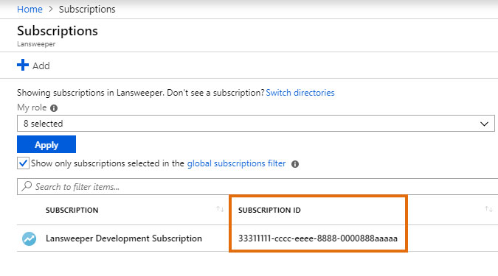The height and width of the screenshot is (276, 498).
Task: Click the blue plus Add icon
Action: (x=23, y=65)
